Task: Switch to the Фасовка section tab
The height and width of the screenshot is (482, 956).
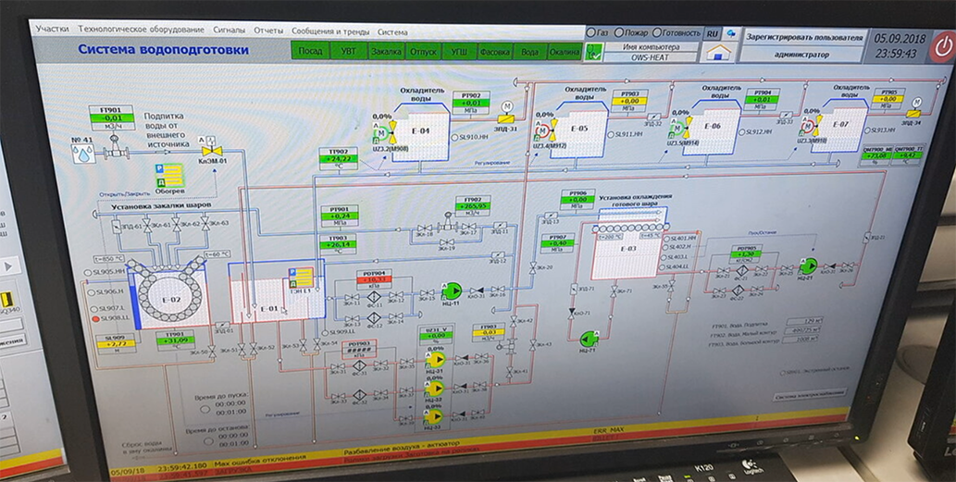Action: (x=494, y=53)
